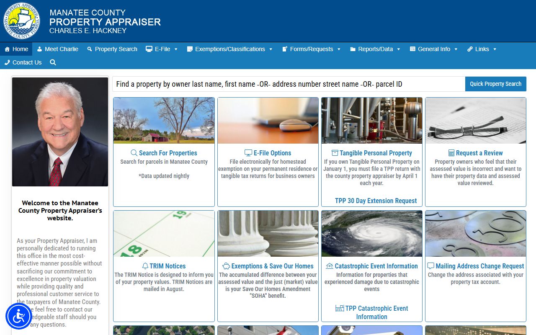The image size is (536, 335).
Task: Click the Quick Property Search button
Action: tap(496, 84)
